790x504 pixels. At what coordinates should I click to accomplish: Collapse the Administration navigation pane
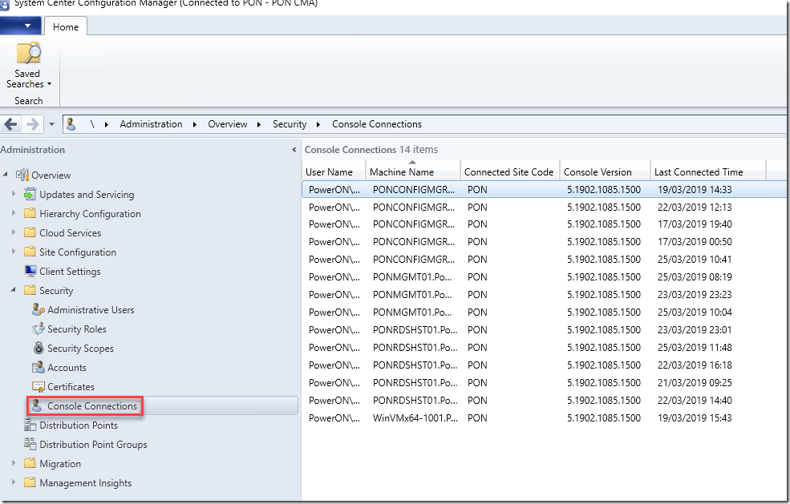click(x=294, y=150)
